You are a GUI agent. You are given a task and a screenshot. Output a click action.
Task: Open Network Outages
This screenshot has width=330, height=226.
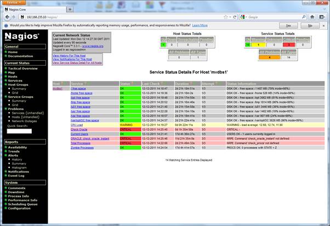[x=24, y=121]
